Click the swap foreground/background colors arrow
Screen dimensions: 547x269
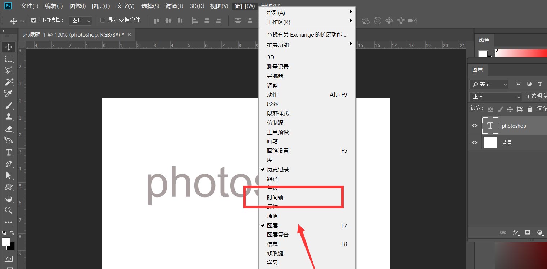point(12,233)
